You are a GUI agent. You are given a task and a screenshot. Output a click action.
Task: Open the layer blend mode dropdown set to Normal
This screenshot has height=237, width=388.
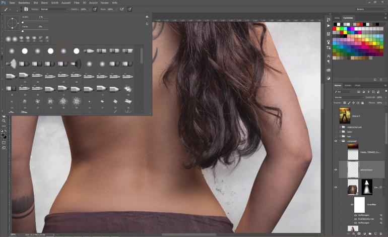click(349, 97)
